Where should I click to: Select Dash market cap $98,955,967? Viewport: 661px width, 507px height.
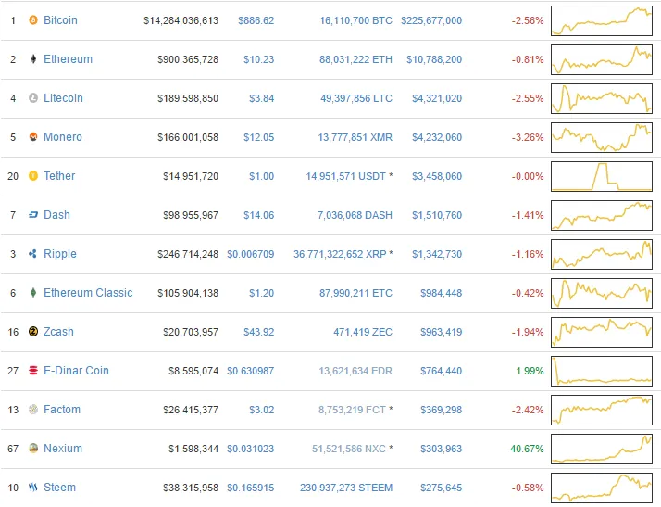click(191, 215)
